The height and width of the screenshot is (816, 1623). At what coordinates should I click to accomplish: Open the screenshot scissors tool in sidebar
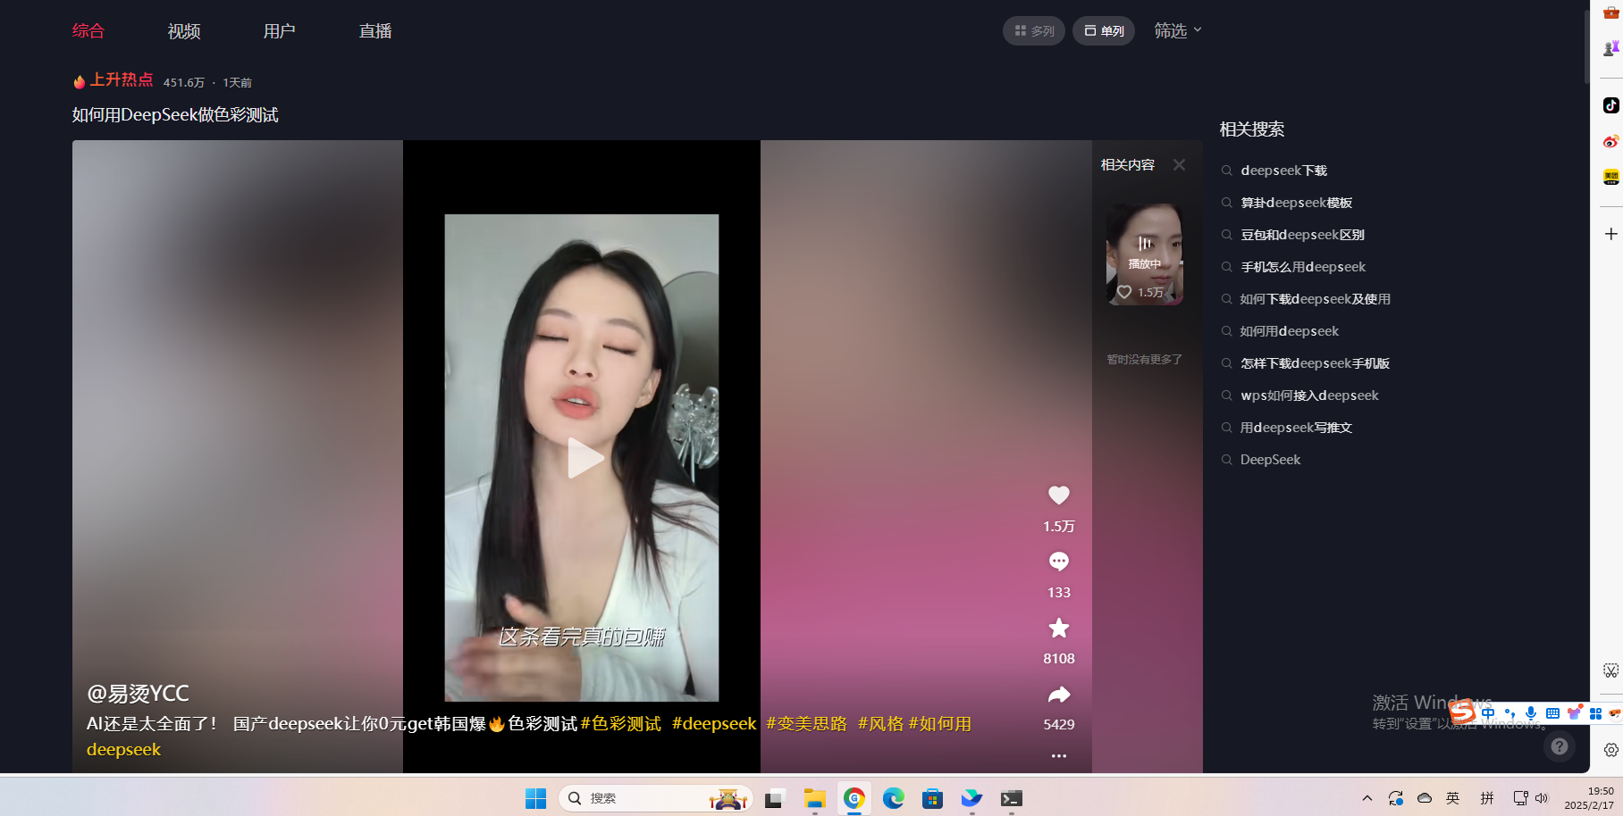pyautogui.click(x=1610, y=670)
